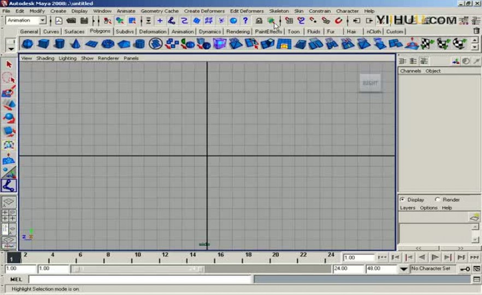This screenshot has width=482, height=295.
Task: Go to the start of playback range
Action: click(x=382, y=257)
